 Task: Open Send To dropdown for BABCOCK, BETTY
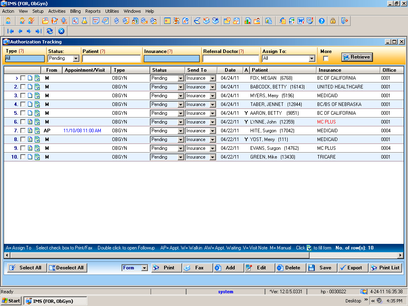point(213,87)
